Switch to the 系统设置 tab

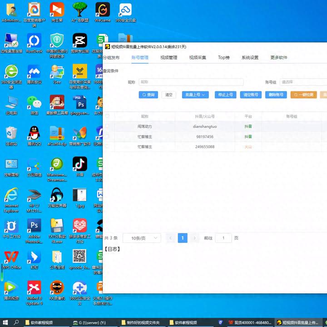(250, 58)
